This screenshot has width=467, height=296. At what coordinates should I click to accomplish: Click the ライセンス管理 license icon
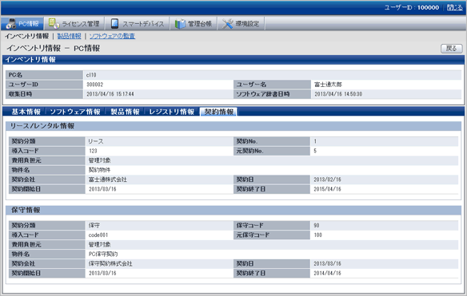tap(54, 23)
